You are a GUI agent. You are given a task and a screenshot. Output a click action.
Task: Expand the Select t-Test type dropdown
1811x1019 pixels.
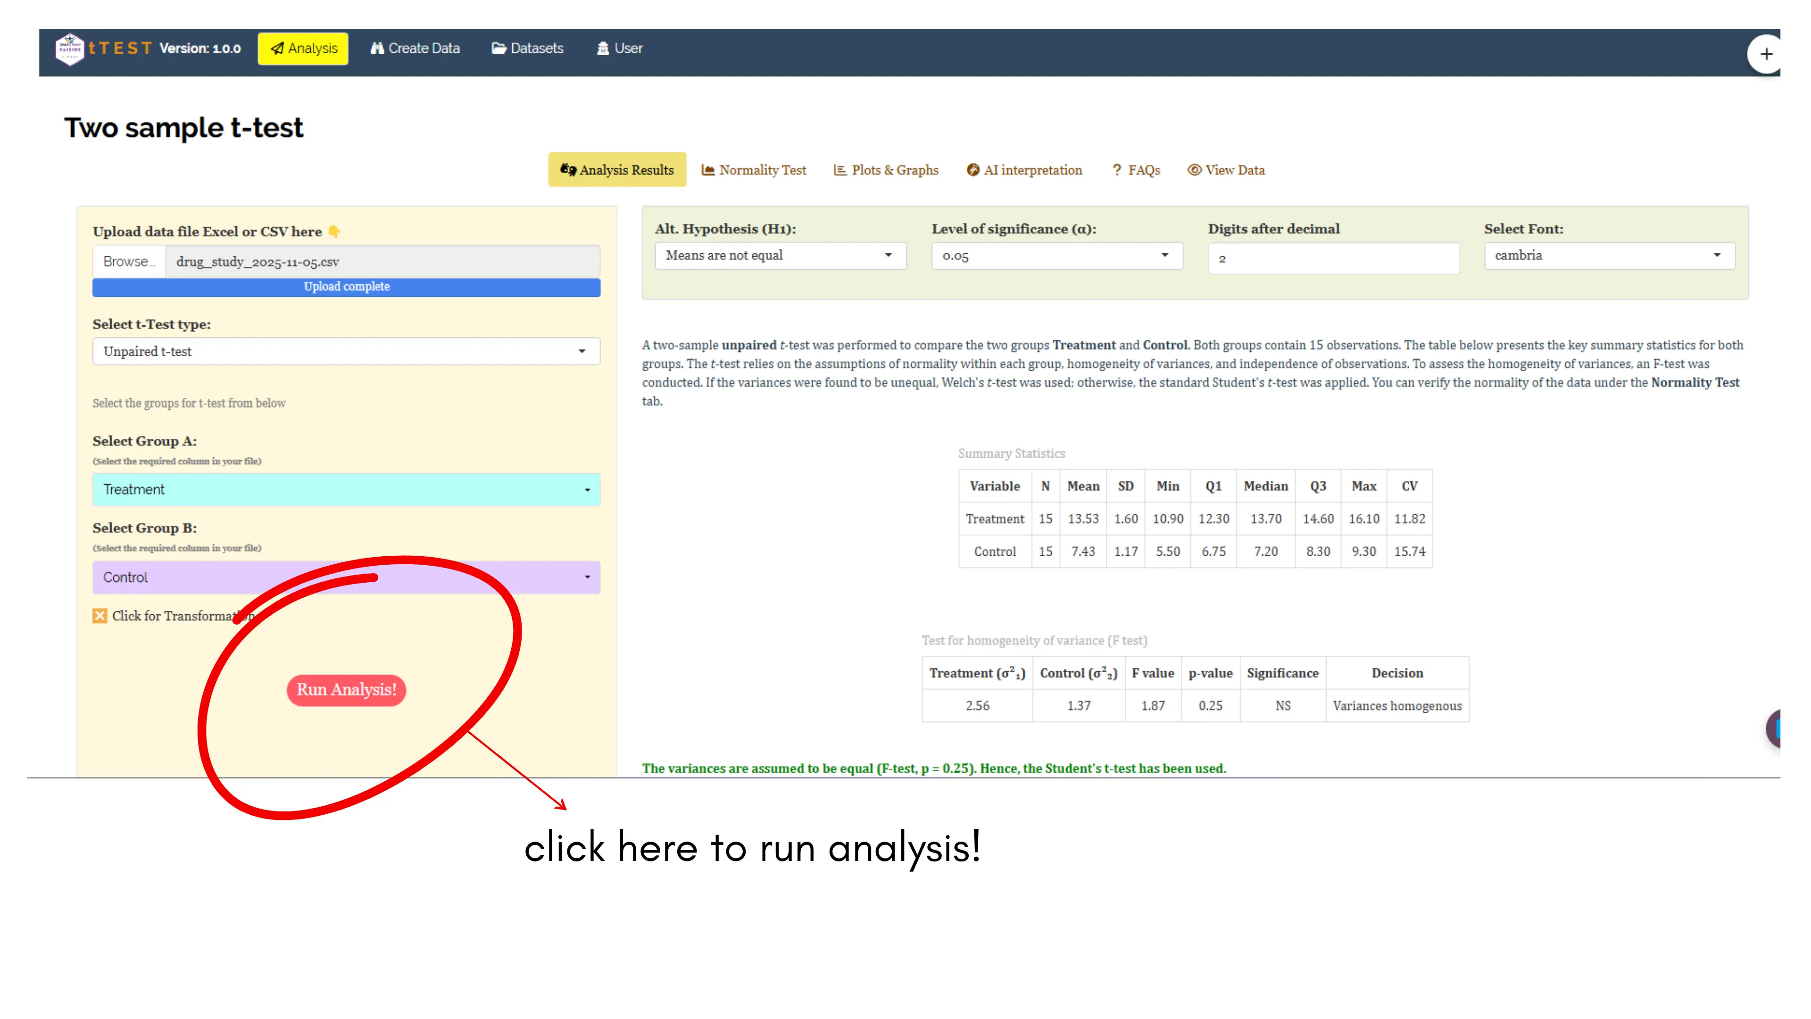pos(346,351)
